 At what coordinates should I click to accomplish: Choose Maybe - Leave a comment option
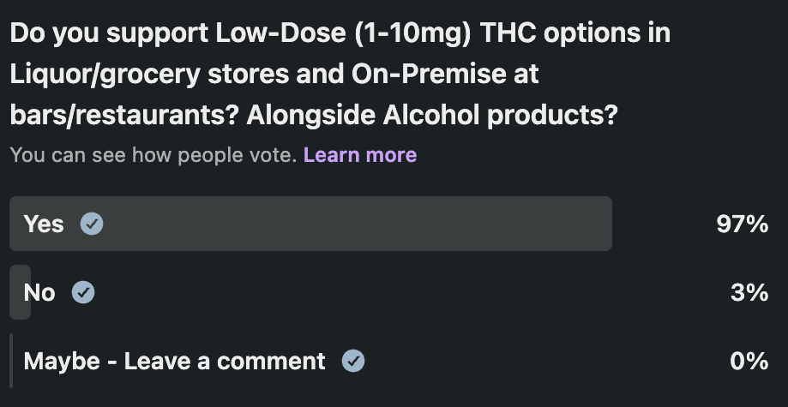coord(174,362)
